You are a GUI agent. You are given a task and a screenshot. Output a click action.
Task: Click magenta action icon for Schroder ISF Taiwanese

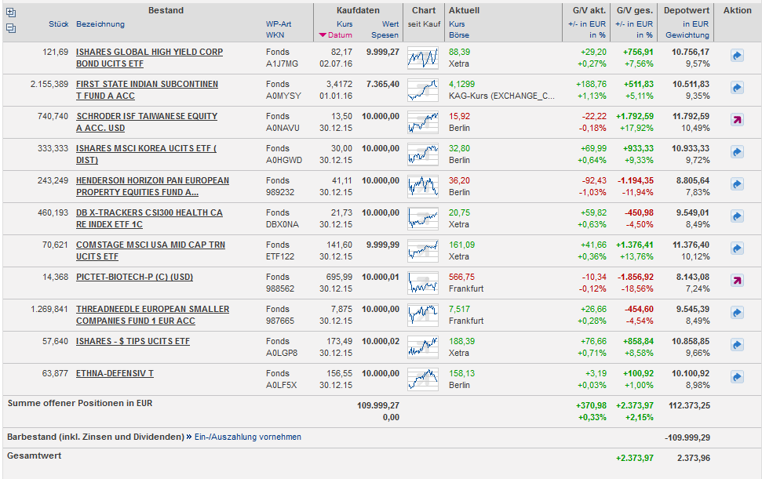pos(737,121)
